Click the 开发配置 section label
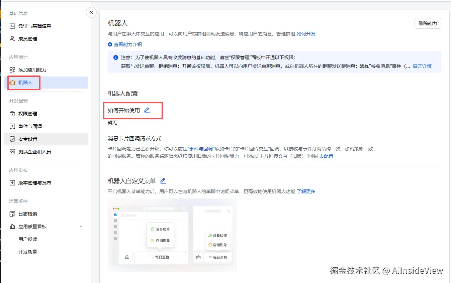Viewport: 451px width, 283px height. point(18,101)
